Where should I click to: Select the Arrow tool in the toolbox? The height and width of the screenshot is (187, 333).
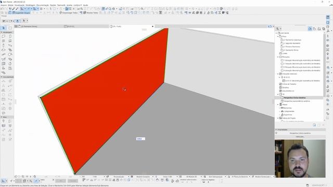[x=4, y=28]
